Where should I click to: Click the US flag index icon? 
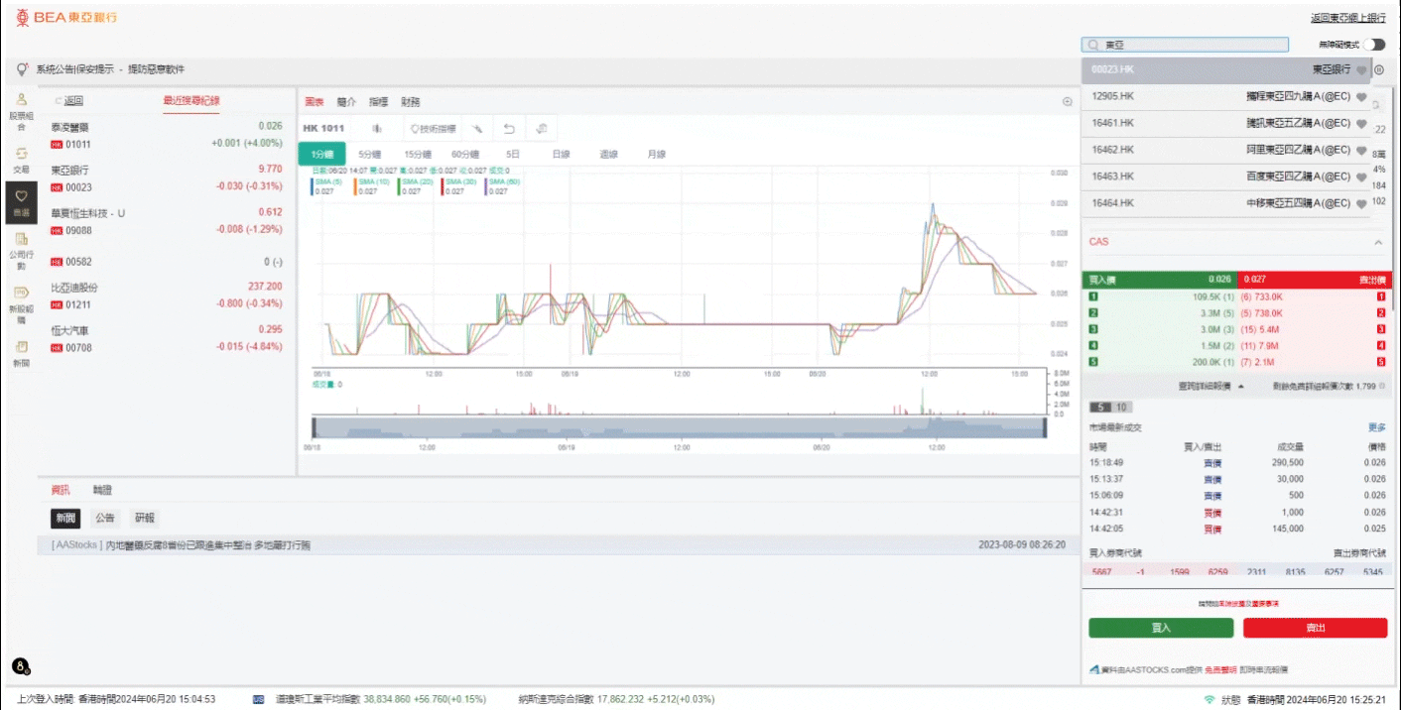(258, 699)
